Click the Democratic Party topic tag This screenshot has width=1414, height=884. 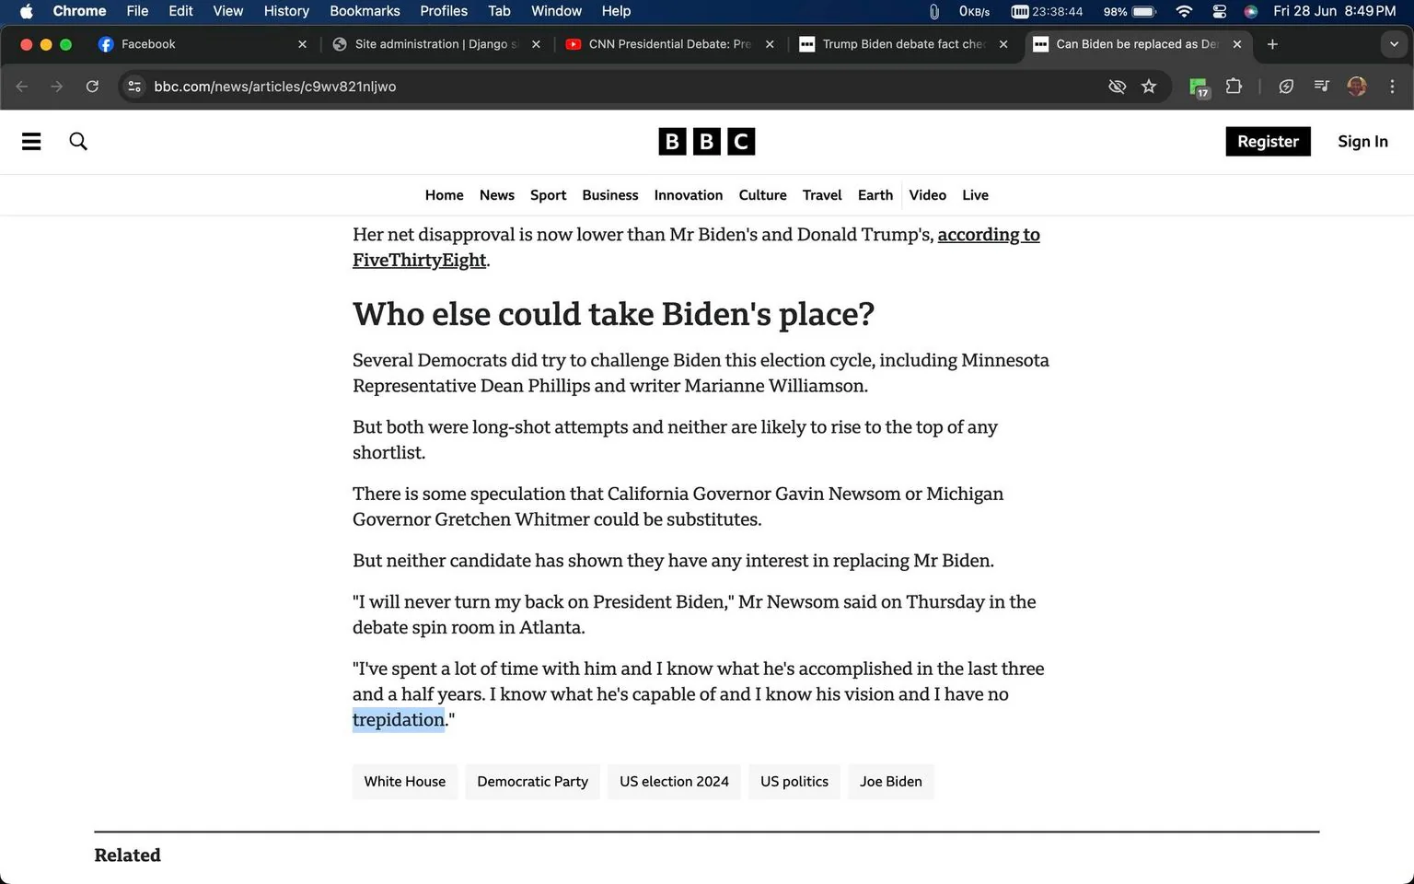coord(532,782)
